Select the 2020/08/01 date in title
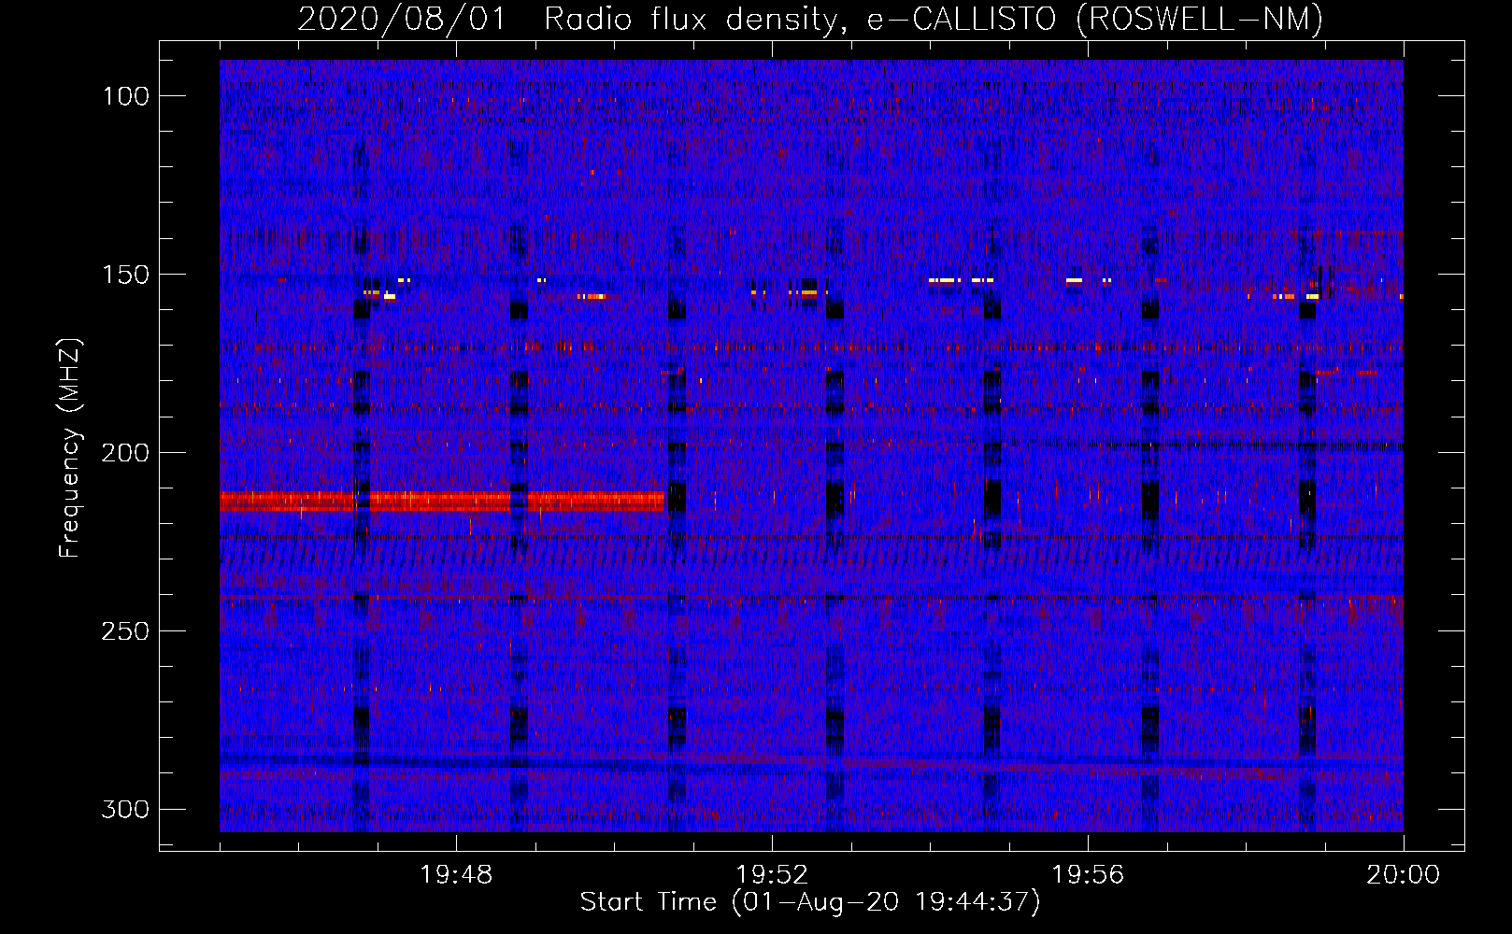 click(x=402, y=19)
